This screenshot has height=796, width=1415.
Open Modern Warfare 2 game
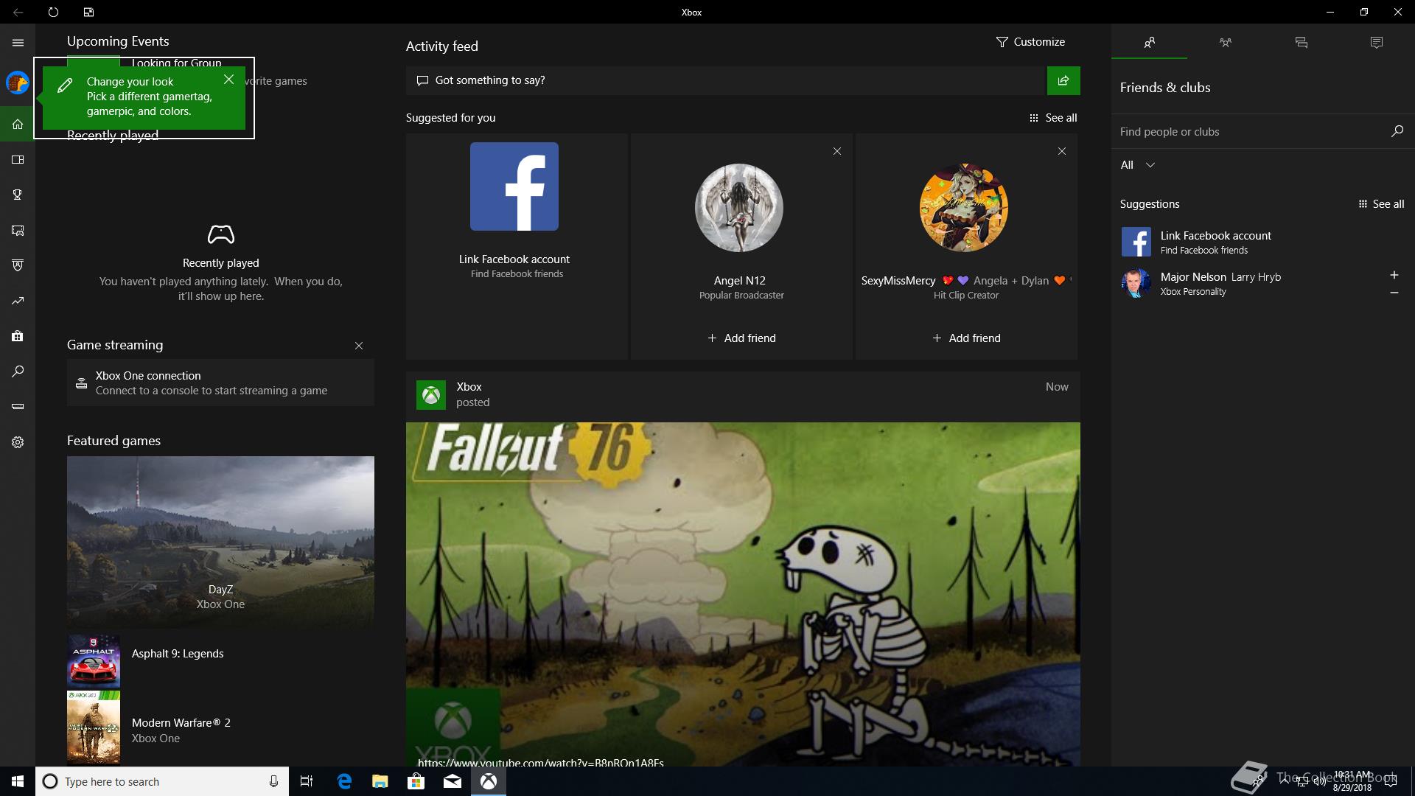[x=220, y=727]
